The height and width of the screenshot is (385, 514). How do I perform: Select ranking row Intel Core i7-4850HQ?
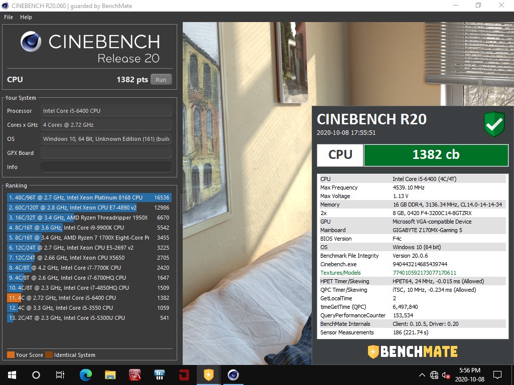coord(89,288)
